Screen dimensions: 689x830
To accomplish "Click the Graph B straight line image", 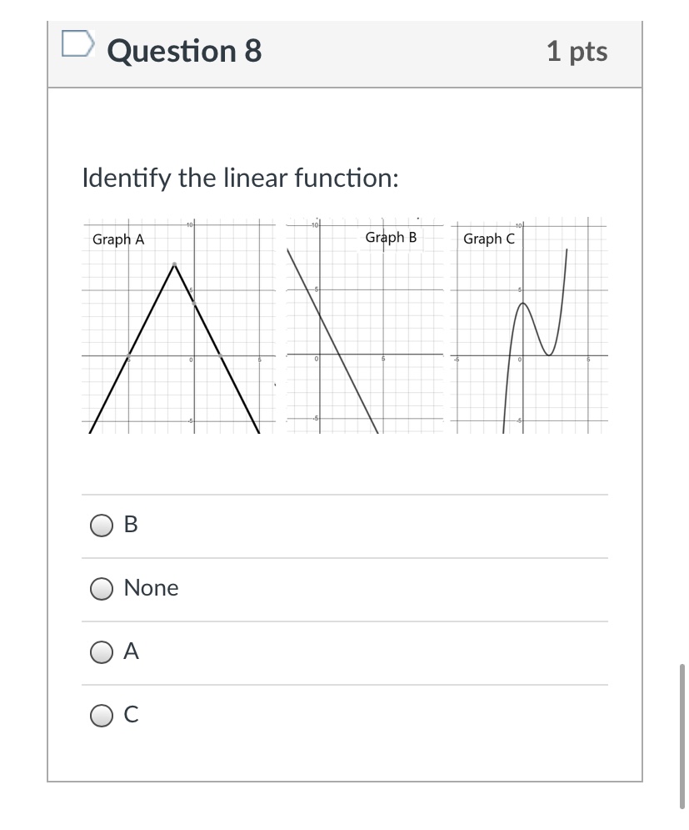I will [x=364, y=325].
